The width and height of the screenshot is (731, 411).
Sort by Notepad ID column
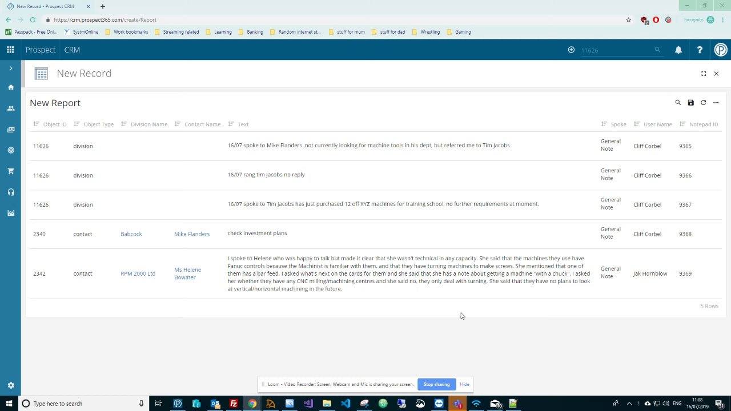click(x=698, y=124)
